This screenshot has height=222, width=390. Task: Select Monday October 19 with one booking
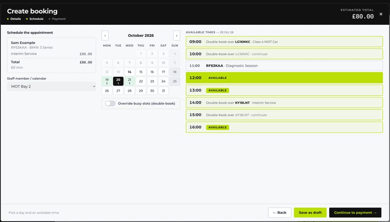[107, 81]
